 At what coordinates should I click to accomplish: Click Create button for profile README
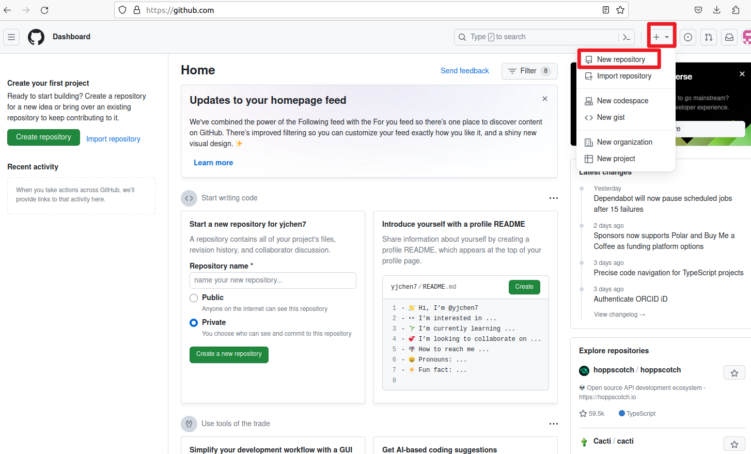(524, 287)
